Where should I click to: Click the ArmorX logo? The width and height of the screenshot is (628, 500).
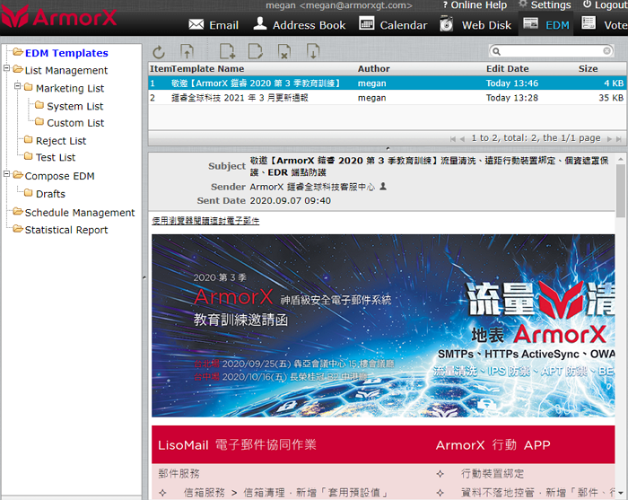[x=59, y=16]
